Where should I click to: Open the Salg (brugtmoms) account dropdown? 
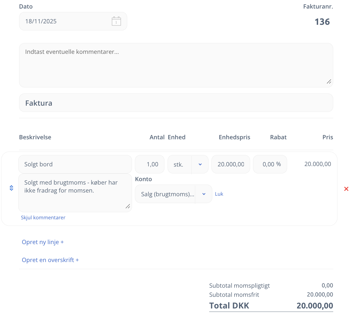204,194
